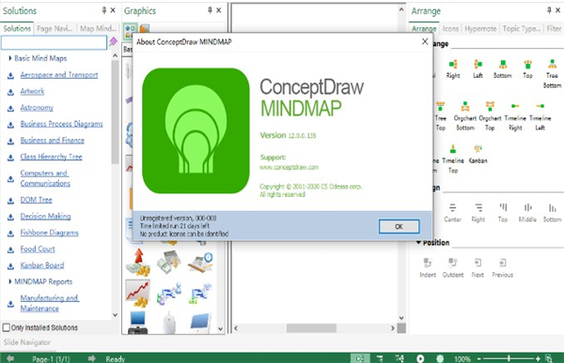Outdent the selected topic
564x363 pixels.
(453, 268)
